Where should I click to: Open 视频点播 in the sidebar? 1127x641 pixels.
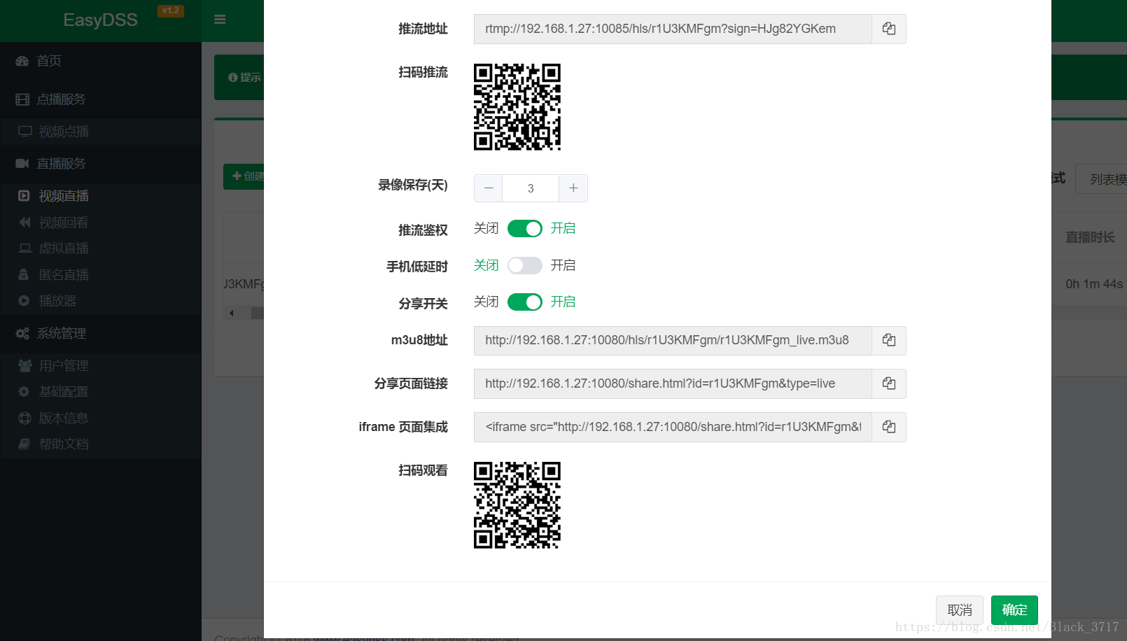[101, 132]
